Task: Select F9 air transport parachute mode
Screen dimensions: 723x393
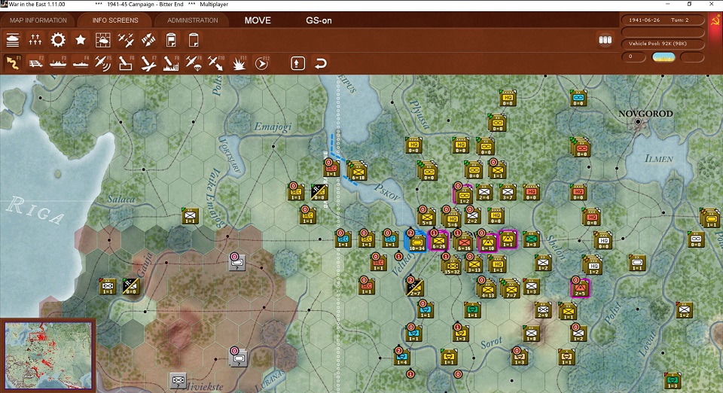Action: point(194,63)
